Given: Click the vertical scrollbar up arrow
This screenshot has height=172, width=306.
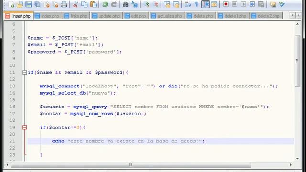Looking at the screenshot, I should (297, 24).
